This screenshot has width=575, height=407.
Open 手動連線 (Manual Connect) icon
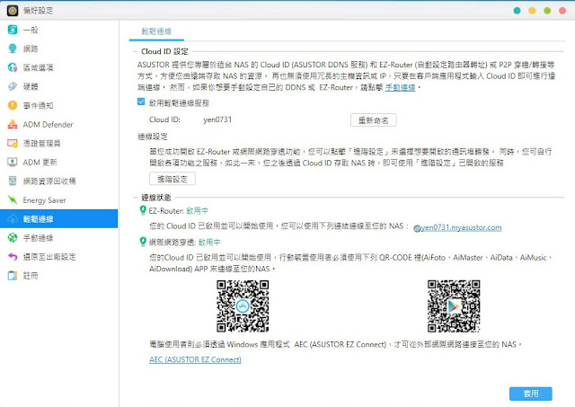(x=13, y=237)
